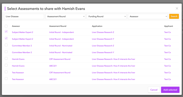The image size is (183, 97).
Task: Open Committee Member 2 link for Research Y
Action: pos(22,52)
